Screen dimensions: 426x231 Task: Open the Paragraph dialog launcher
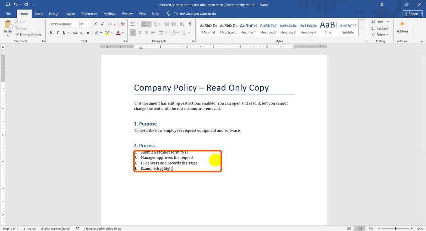[193, 41]
